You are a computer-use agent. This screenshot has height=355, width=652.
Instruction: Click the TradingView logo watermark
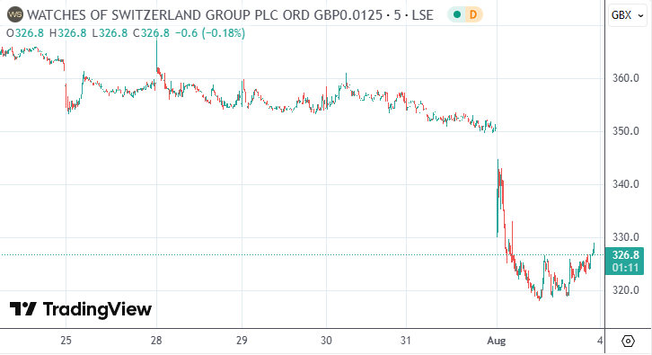[81, 309]
